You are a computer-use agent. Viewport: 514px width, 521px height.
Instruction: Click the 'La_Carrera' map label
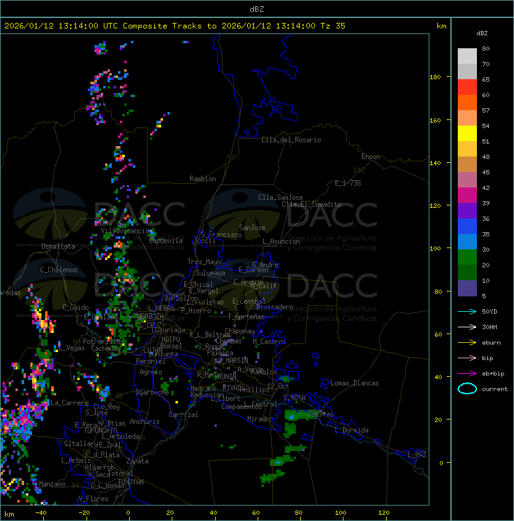tap(70, 403)
